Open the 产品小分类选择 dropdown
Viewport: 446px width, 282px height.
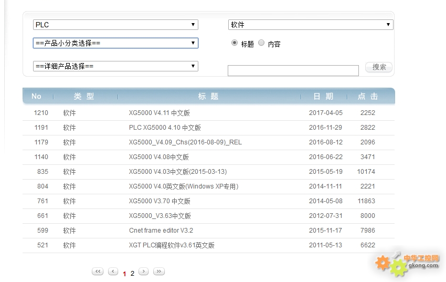pyautogui.click(x=115, y=43)
